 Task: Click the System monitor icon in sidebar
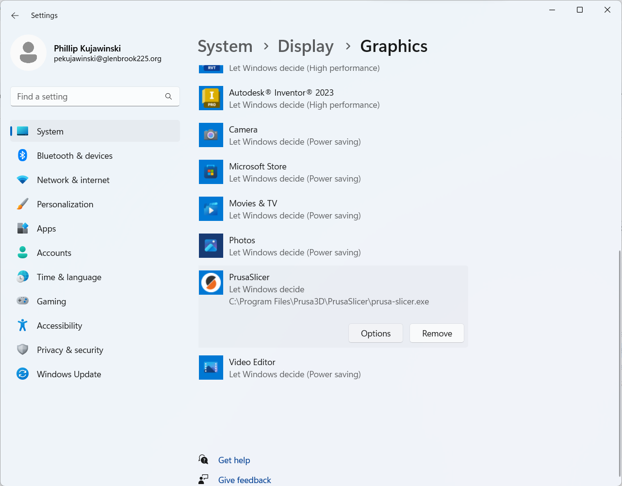pos(23,131)
